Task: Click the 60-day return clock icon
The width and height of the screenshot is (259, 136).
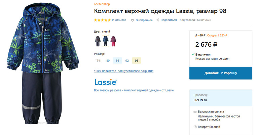Action: point(195,127)
